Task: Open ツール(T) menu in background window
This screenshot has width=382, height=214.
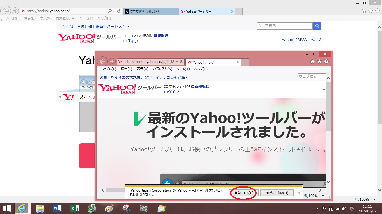Action: click(86, 18)
